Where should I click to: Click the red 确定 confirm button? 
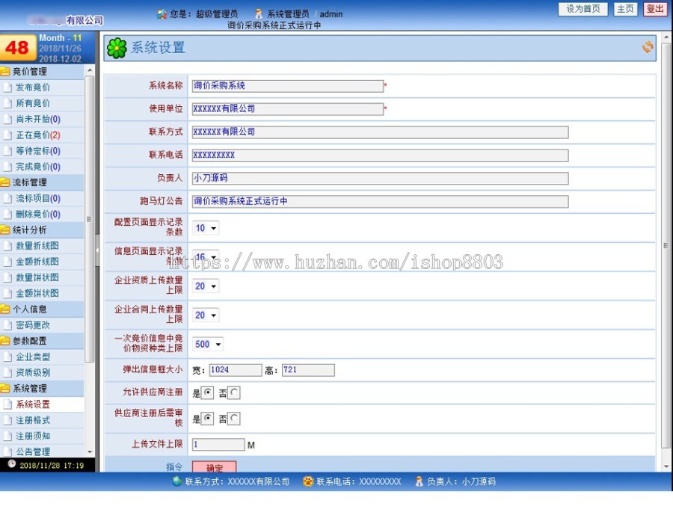tap(214, 466)
